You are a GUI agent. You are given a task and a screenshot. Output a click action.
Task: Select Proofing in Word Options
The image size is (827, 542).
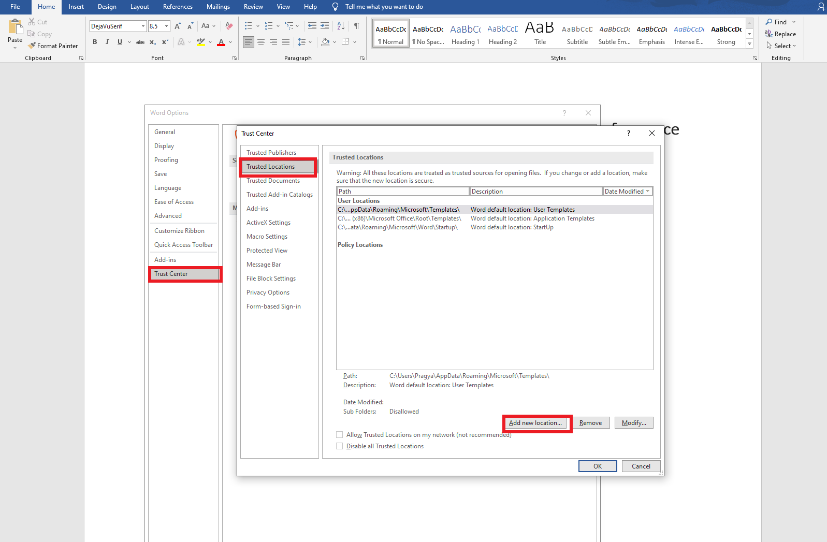click(x=166, y=160)
